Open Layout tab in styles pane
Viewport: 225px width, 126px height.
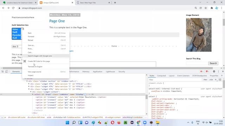click(172, 76)
